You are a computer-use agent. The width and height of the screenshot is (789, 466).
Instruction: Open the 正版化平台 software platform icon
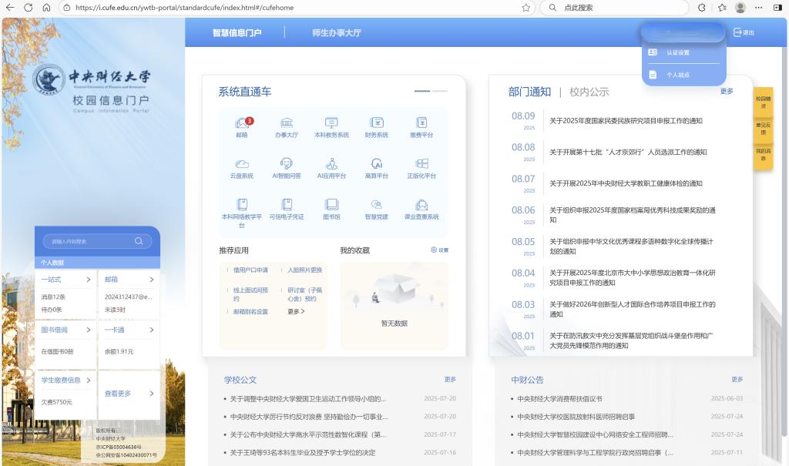point(421,164)
